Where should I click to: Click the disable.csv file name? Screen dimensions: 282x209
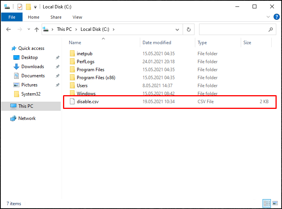tap(88, 101)
